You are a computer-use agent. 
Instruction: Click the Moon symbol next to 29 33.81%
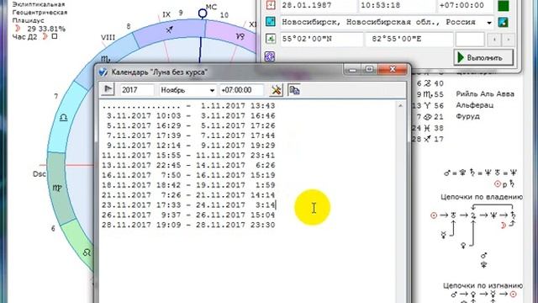(18, 29)
